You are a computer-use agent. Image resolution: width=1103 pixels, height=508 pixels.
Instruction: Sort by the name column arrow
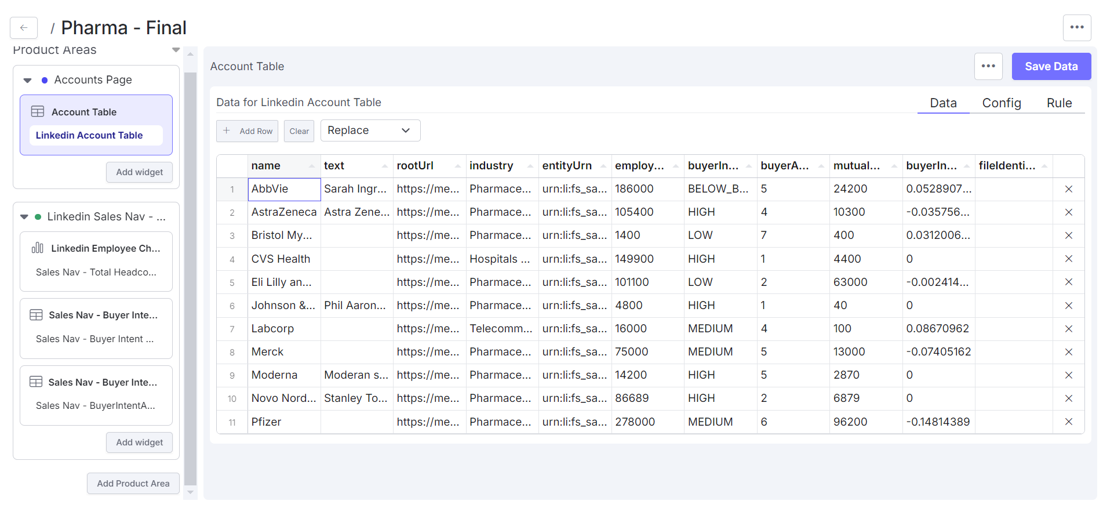(312, 166)
